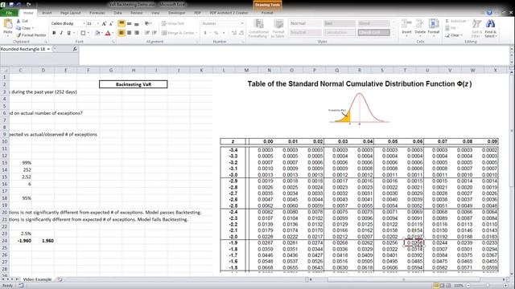Click the Format as Table icon
Screen dimensions: 515x289
(x=278, y=24)
